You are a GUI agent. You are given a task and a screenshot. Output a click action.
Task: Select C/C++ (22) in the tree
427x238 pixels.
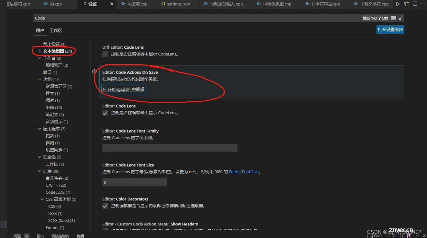[56, 185]
